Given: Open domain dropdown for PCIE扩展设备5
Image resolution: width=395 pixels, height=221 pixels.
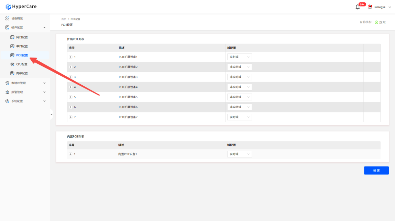Looking at the screenshot, I should 239,97.
